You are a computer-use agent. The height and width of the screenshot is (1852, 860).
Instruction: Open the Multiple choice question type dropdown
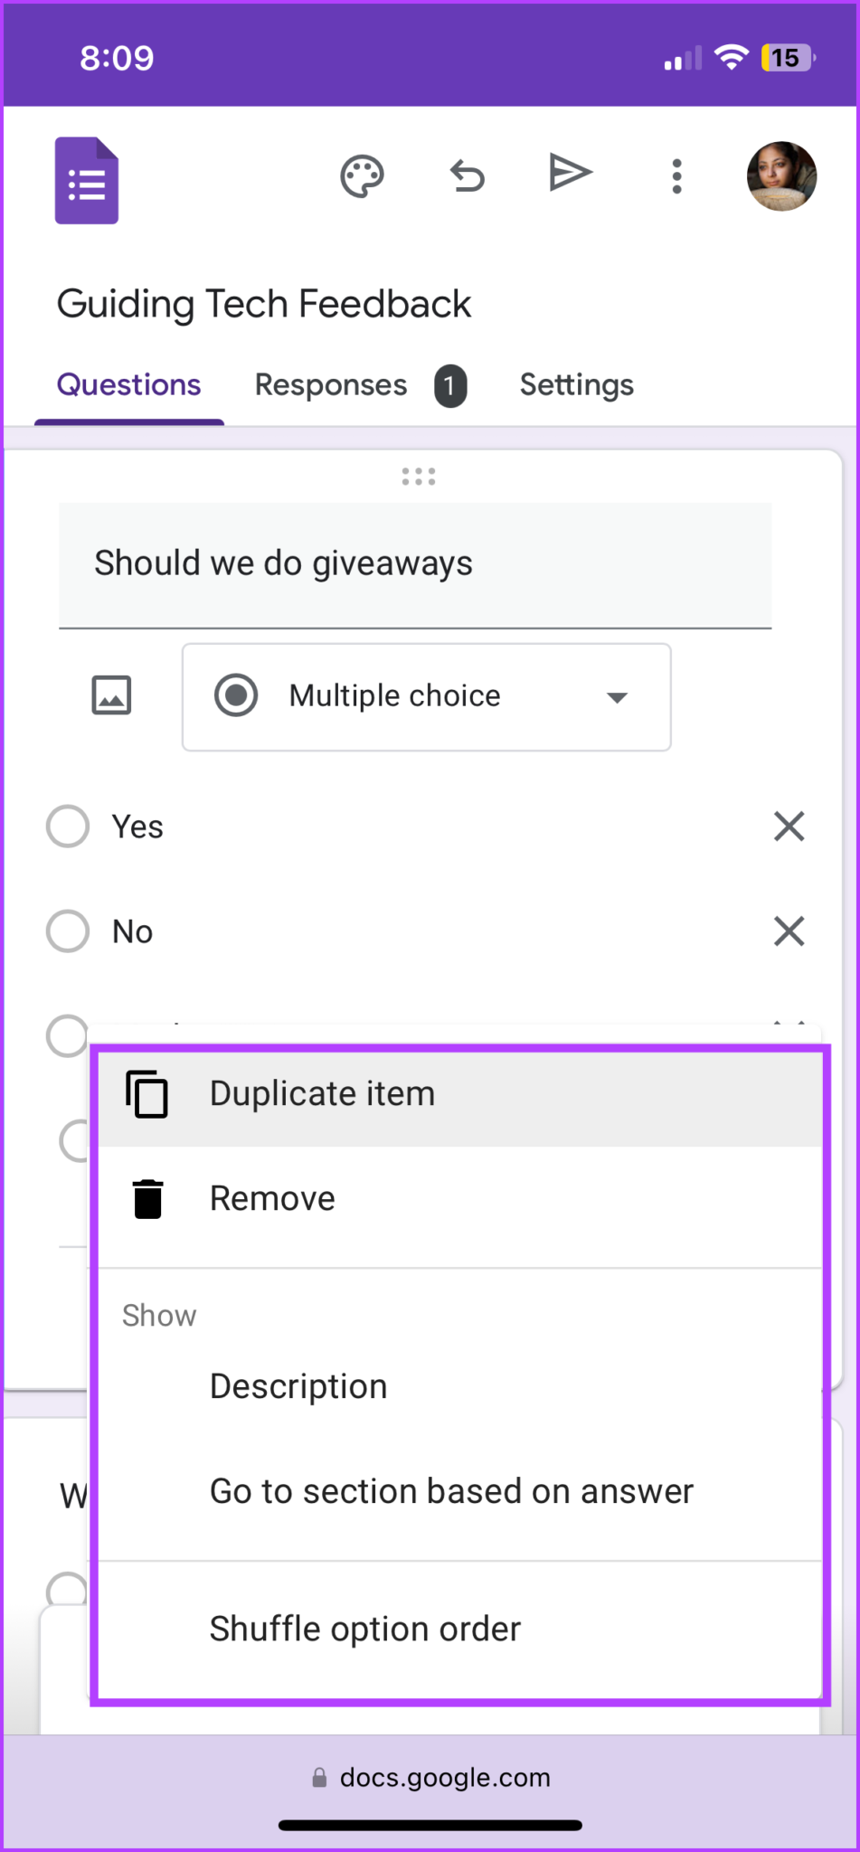pyautogui.click(x=425, y=696)
